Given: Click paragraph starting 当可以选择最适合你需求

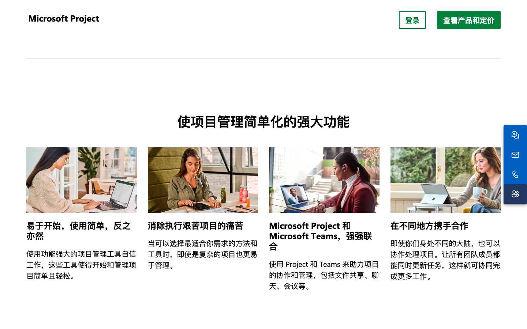Looking at the screenshot, I should 202,254.
